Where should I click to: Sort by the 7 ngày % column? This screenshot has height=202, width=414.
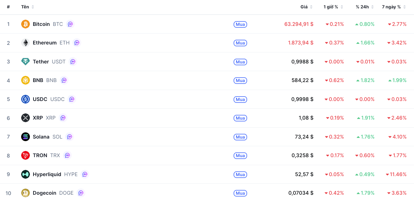(394, 7)
